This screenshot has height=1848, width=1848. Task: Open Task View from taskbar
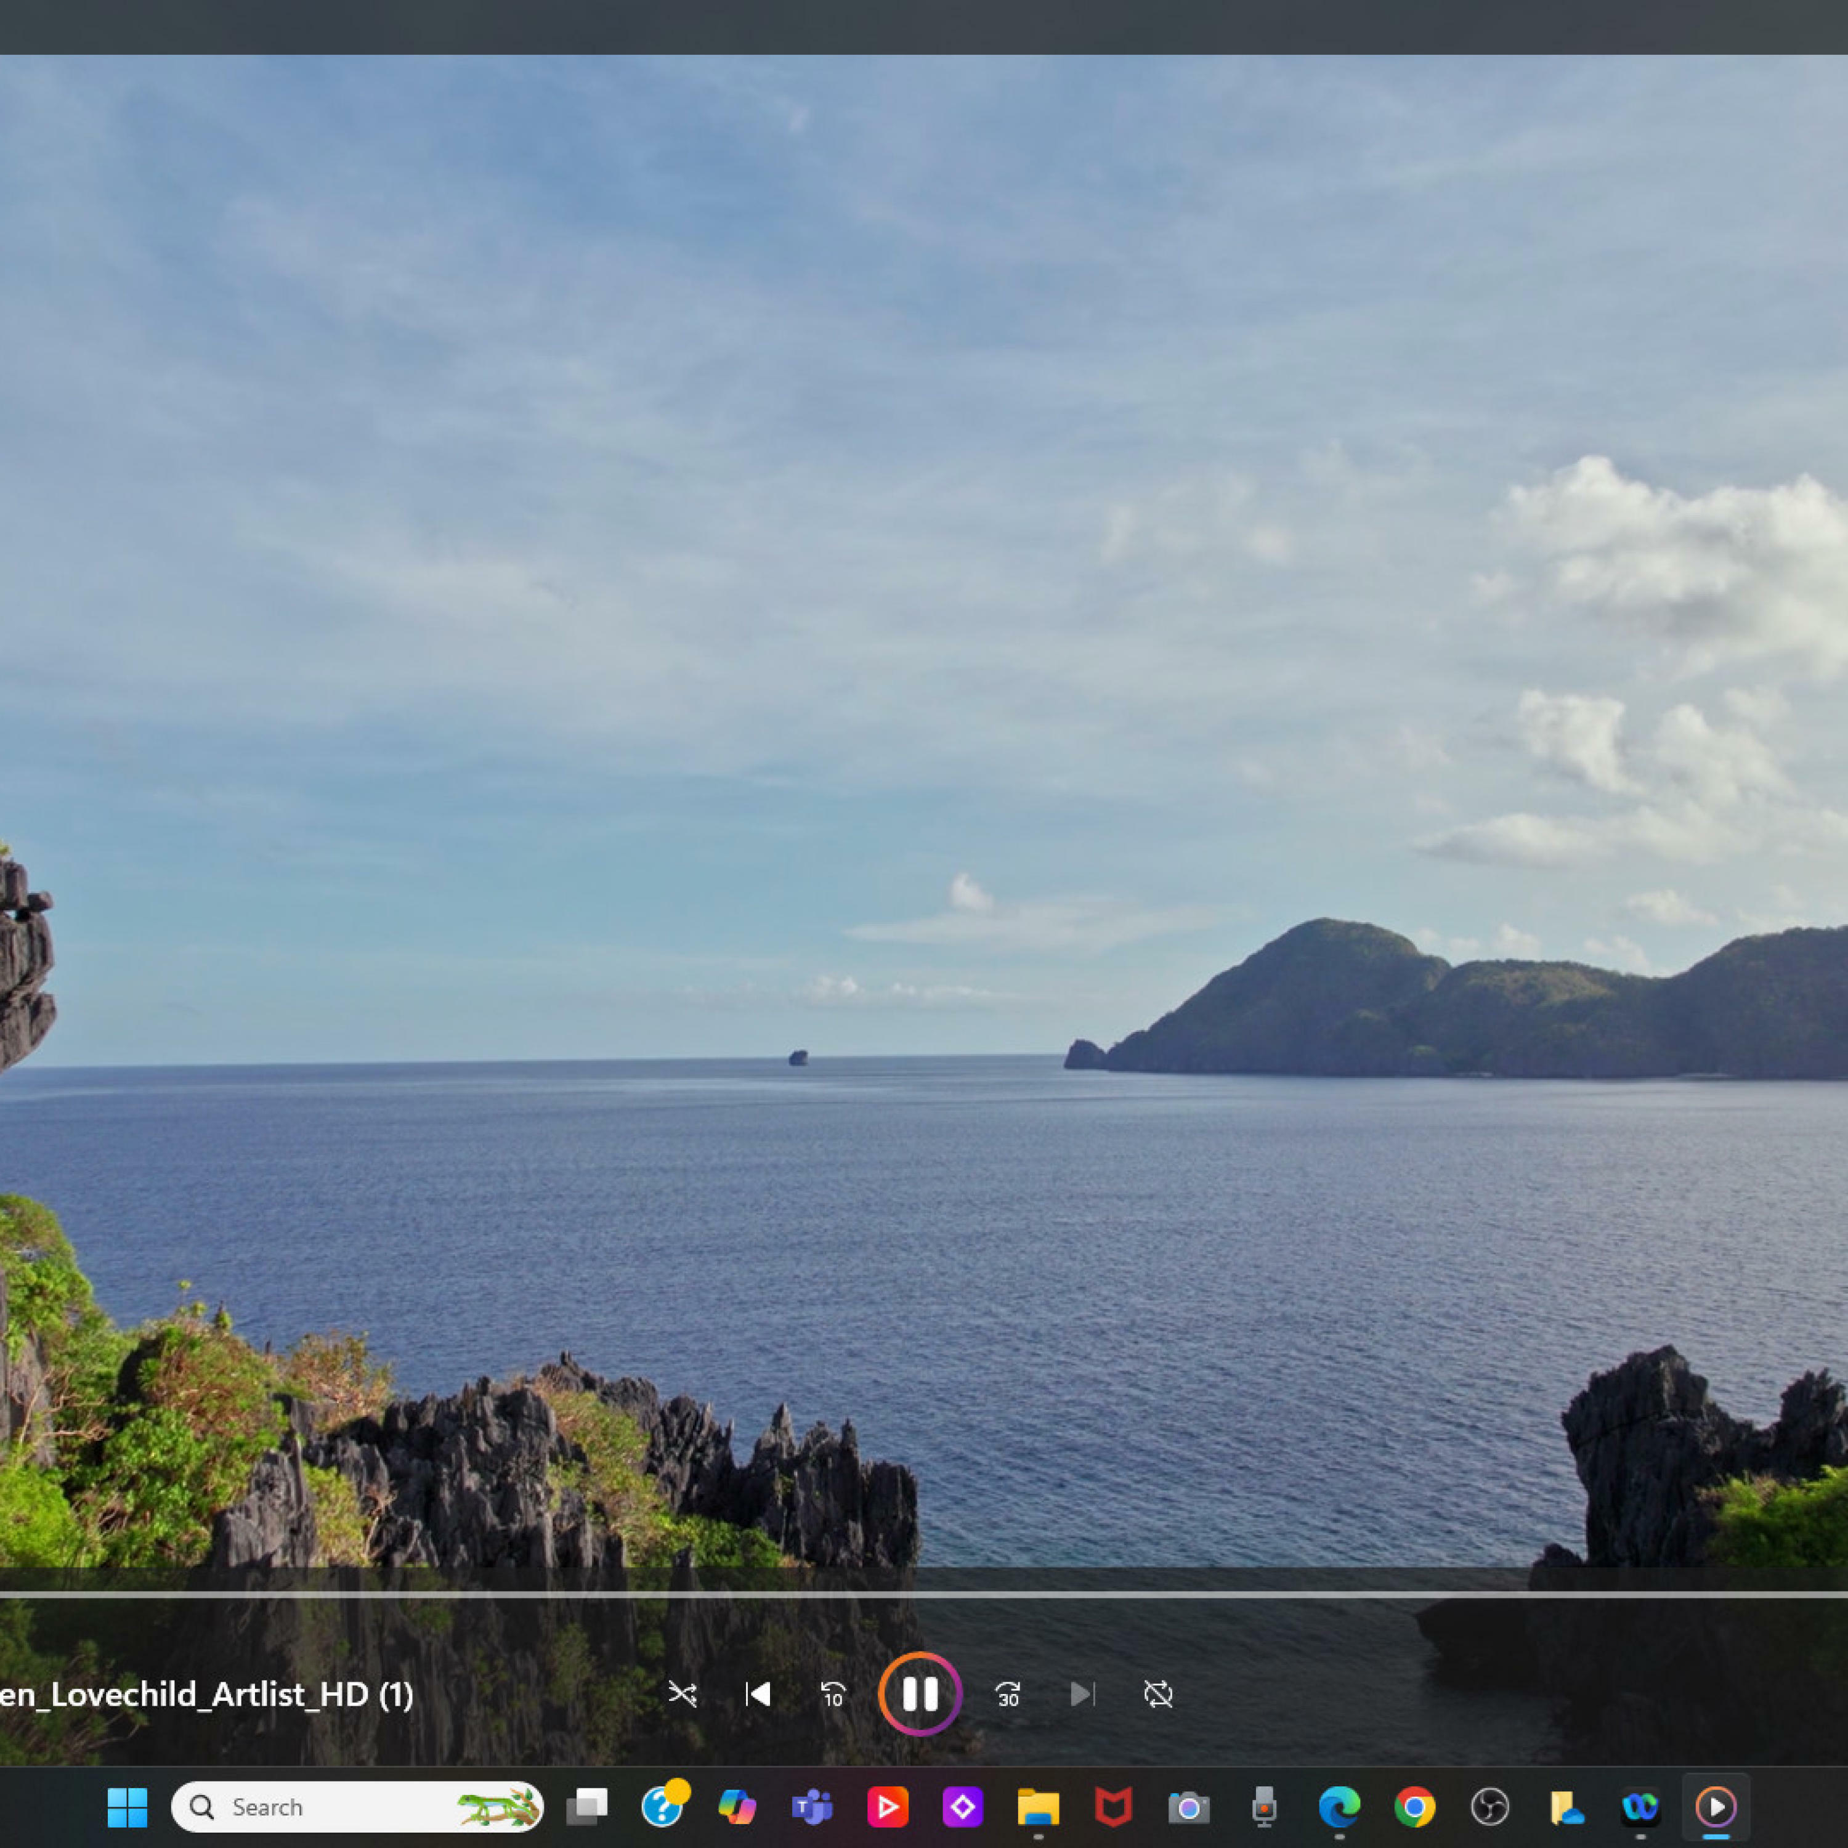tap(586, 1807)
